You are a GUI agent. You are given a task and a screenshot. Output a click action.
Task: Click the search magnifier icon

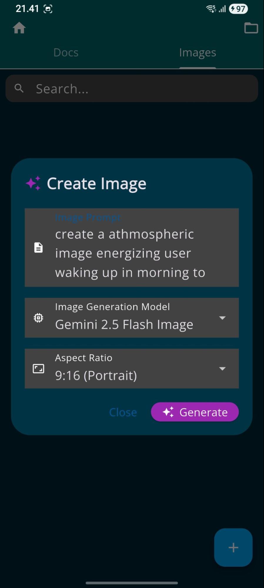point(19,88)
